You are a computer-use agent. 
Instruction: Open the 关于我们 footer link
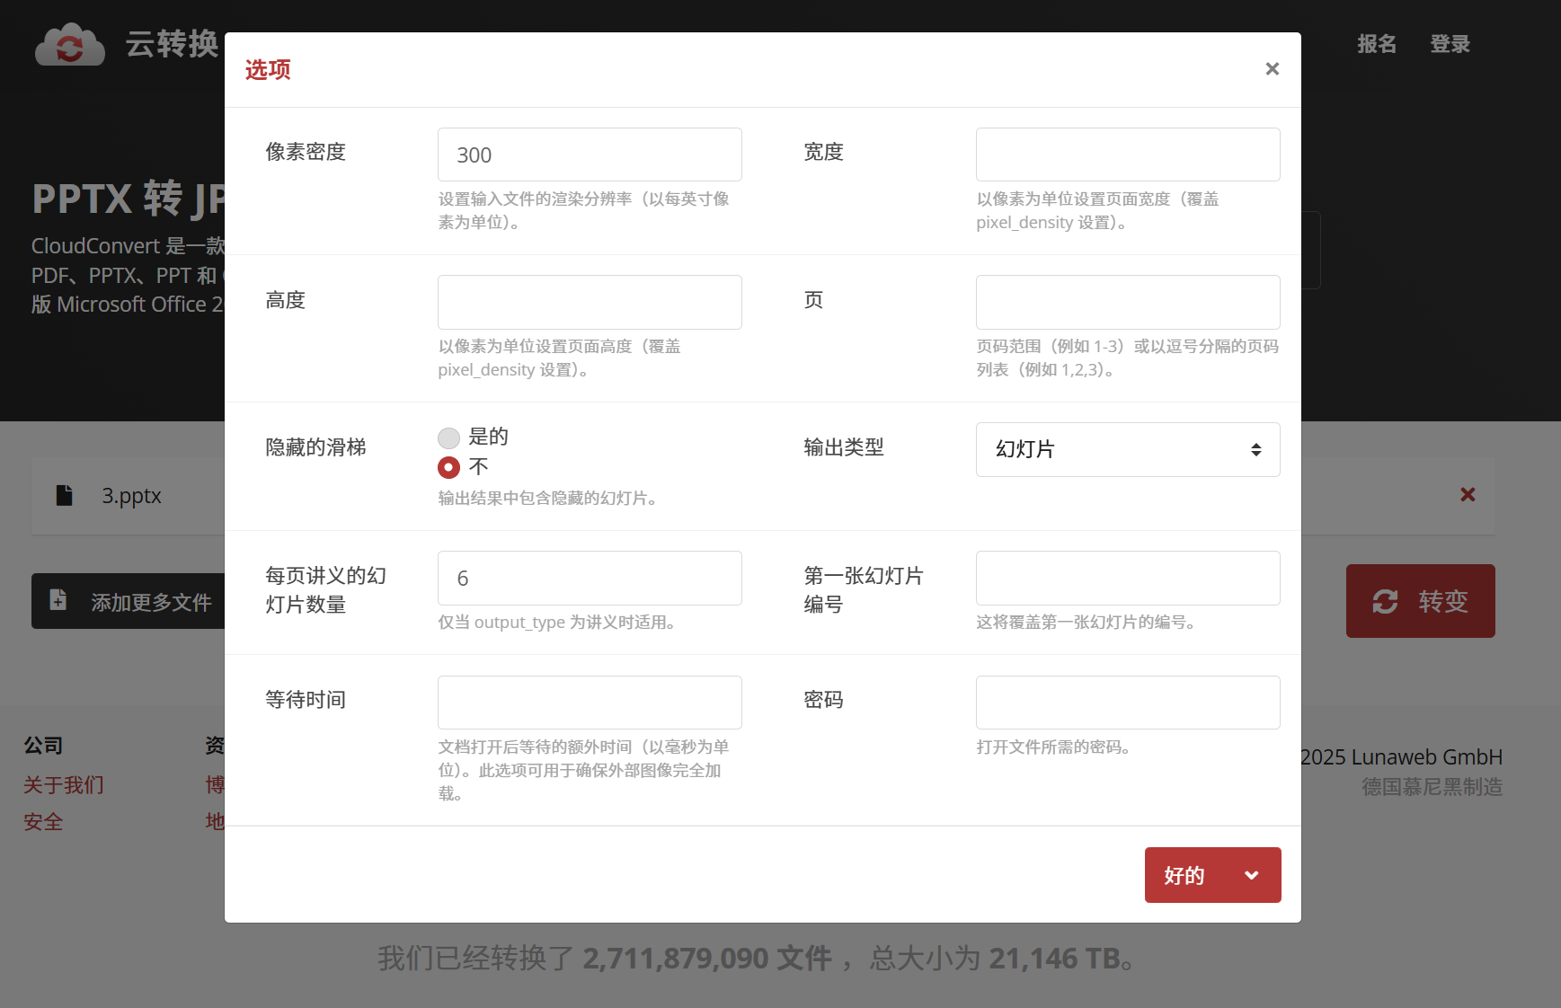[63, 784]
